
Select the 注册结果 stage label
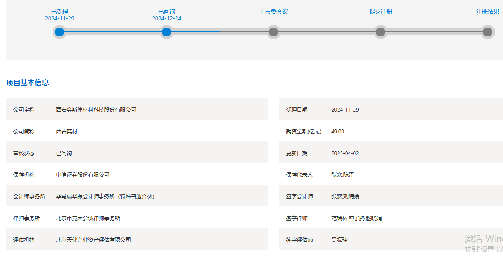pyautogui.click(x=487, y=12)
